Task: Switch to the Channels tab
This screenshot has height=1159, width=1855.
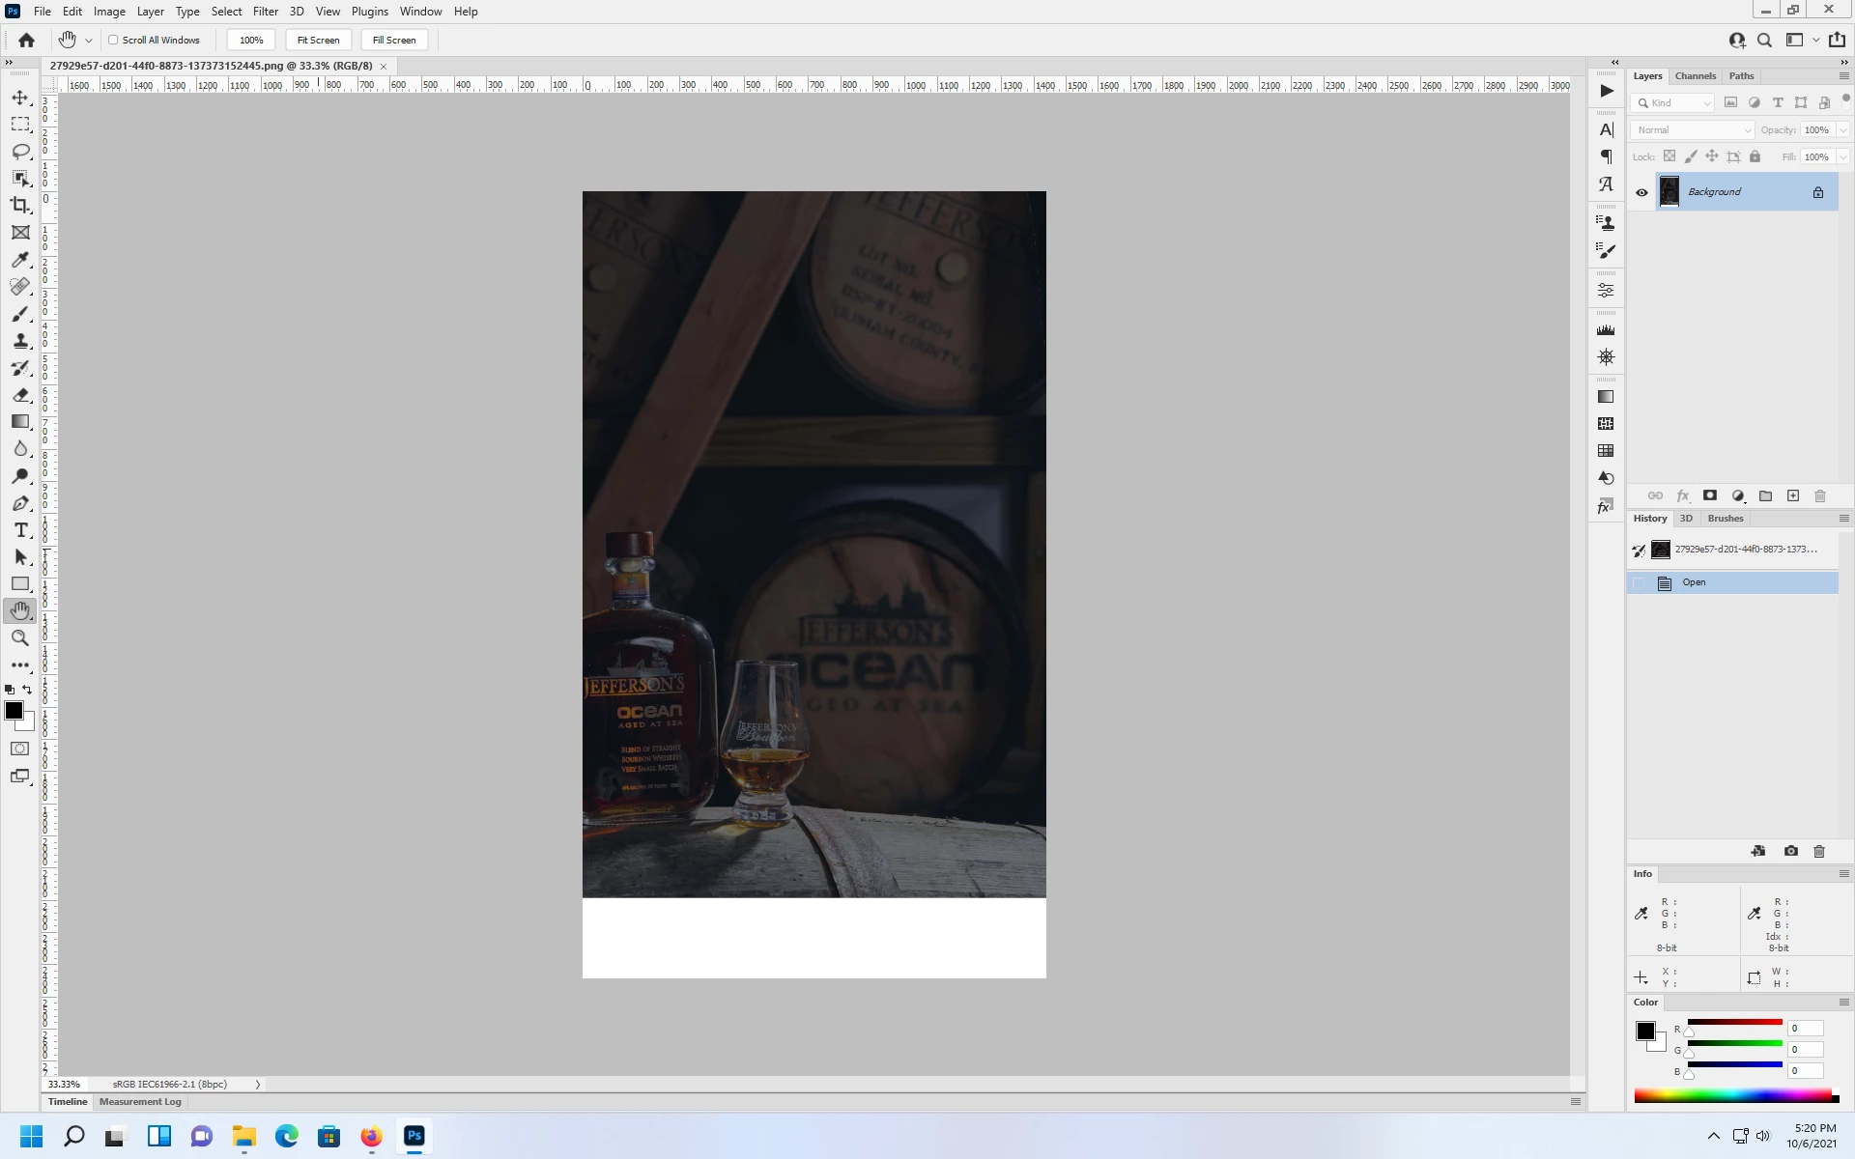Action: [x=1695, y=75]
